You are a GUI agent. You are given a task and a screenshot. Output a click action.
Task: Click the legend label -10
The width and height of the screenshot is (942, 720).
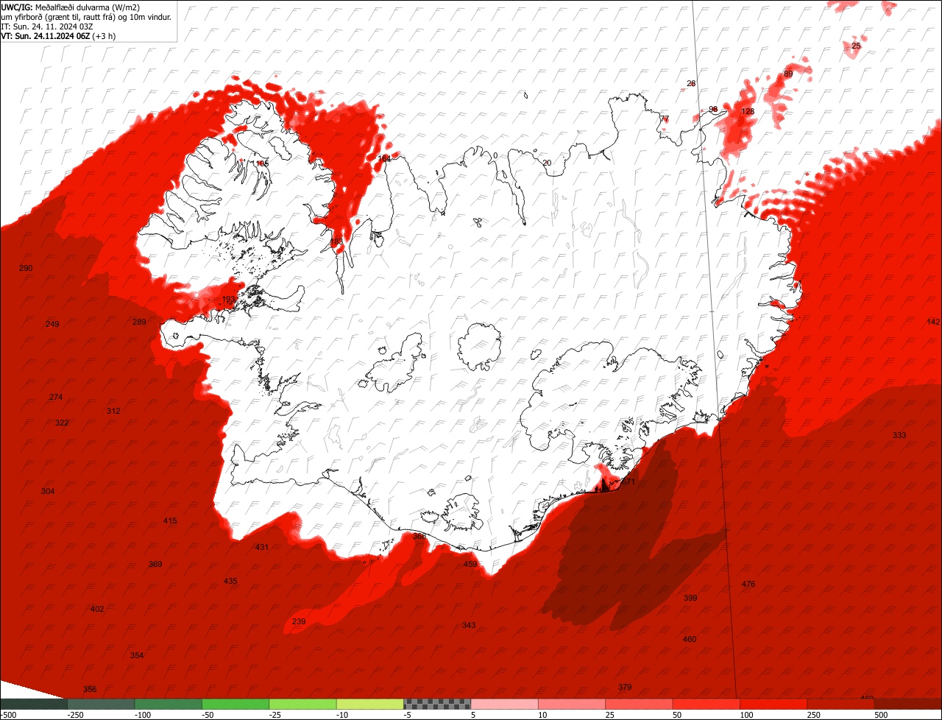click(x=343, y=715)
